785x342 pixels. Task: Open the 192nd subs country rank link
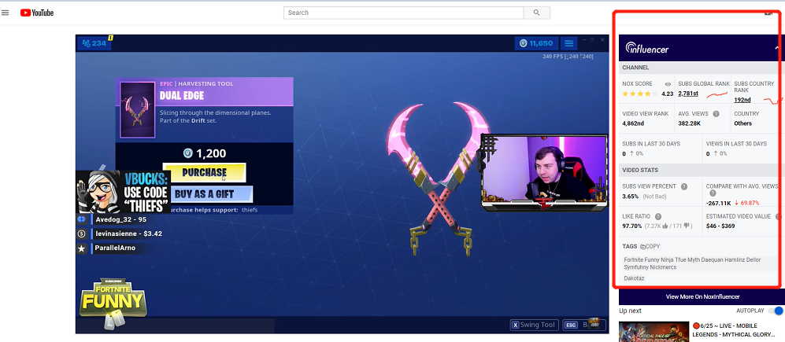coord(742,100)
